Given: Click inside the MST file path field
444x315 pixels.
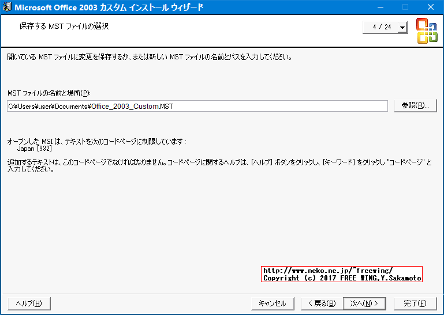Looking at the screenshot, I should (x=197, y=106).
